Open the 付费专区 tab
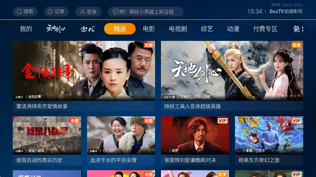Screen dimensions: 316x177 pyautogui.click(x=265, y=29)
